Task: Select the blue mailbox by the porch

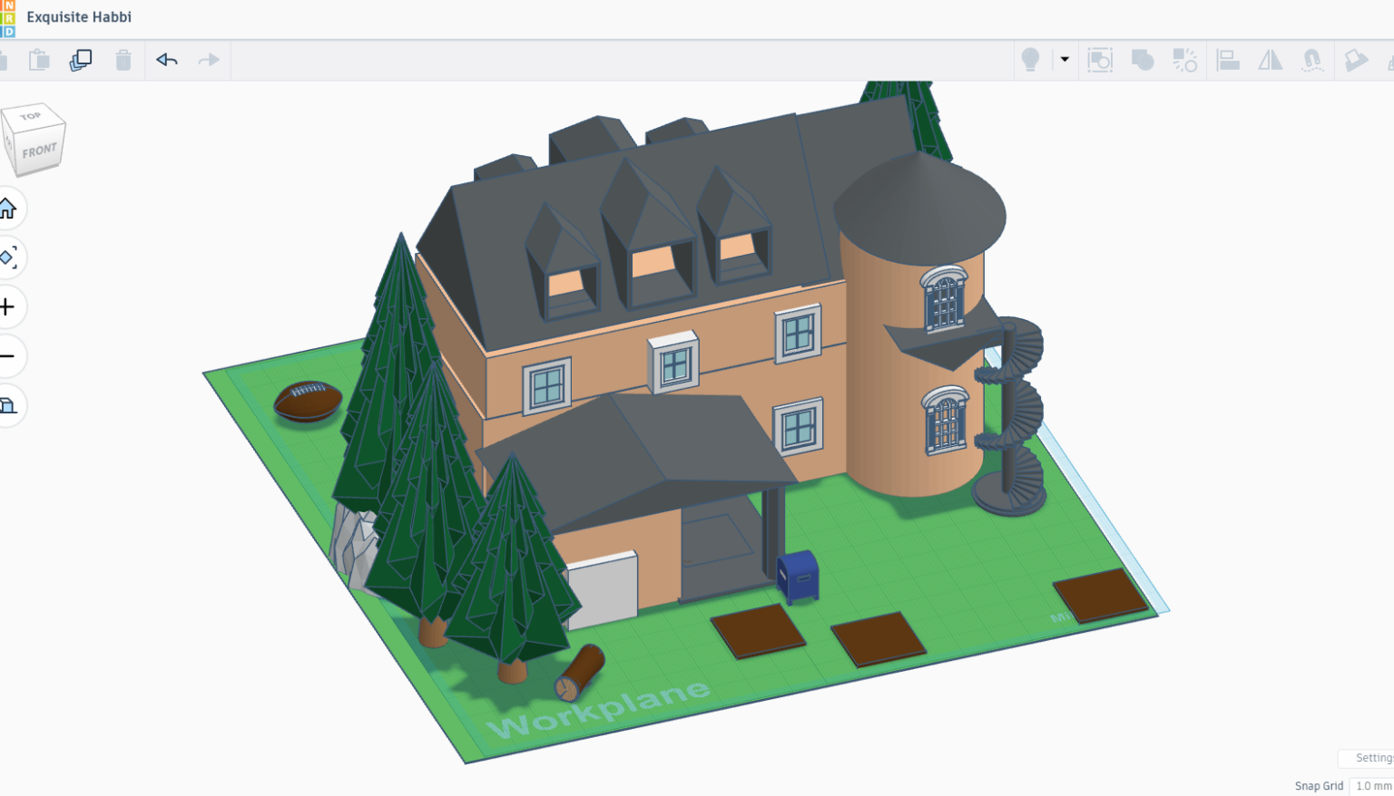Action: click(x=799, y=577)
